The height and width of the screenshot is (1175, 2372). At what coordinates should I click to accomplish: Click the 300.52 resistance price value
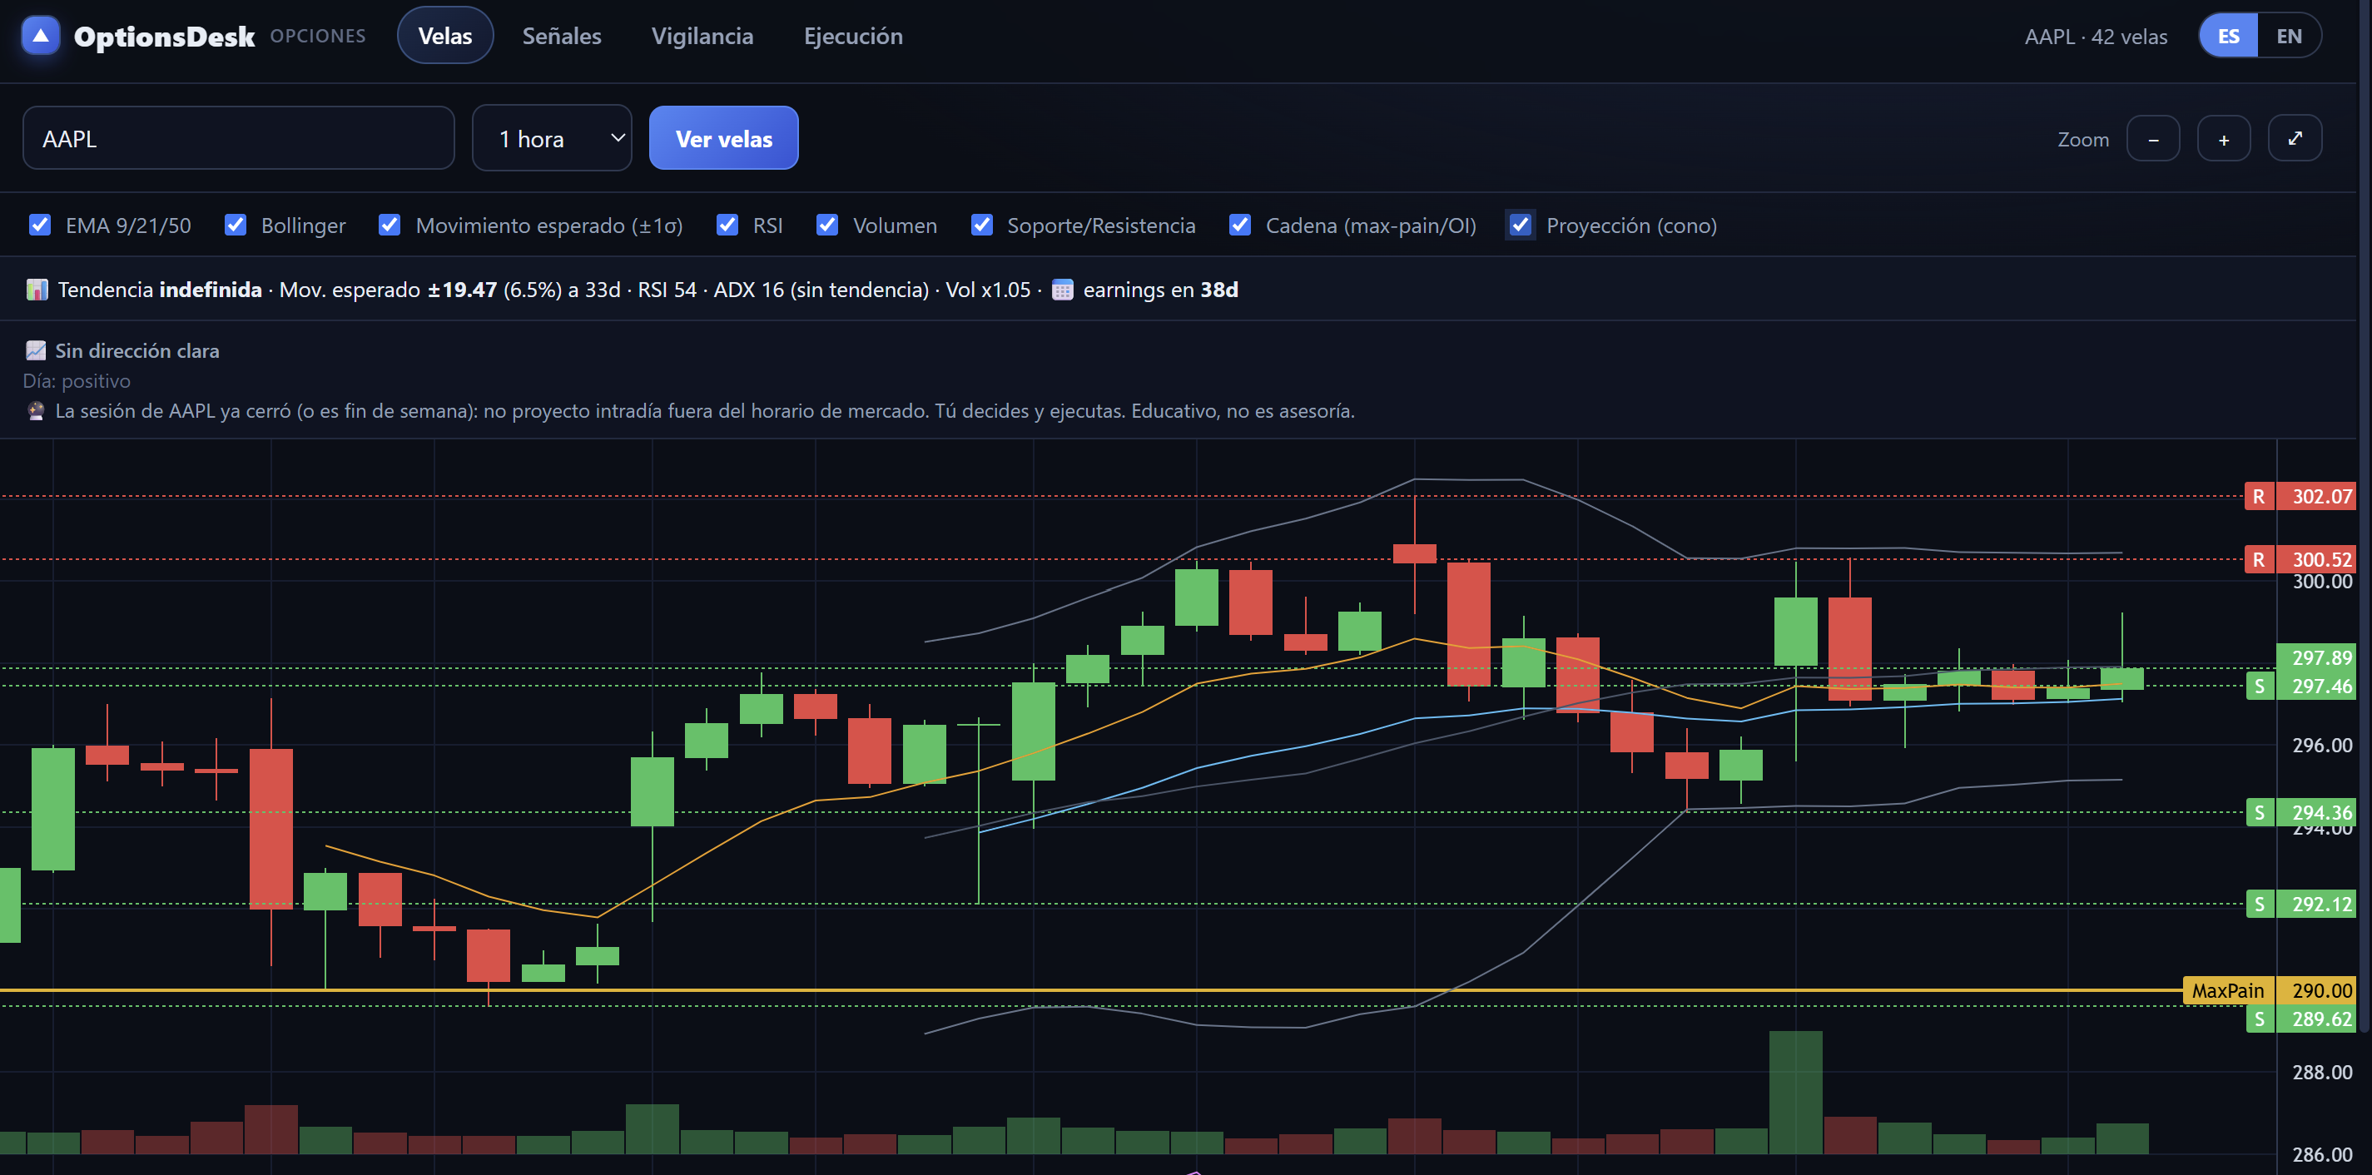2316,560
